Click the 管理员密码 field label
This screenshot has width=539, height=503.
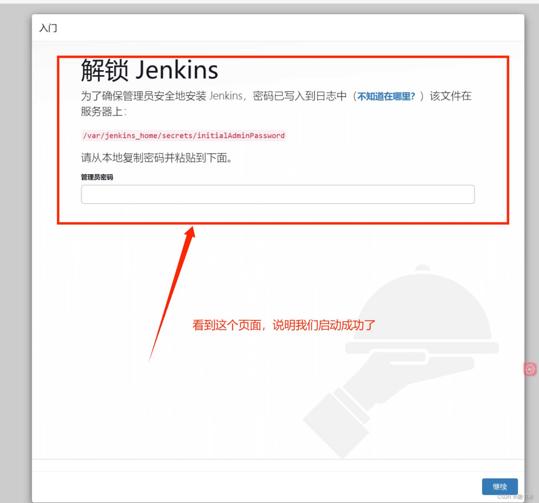click(97, 177)
